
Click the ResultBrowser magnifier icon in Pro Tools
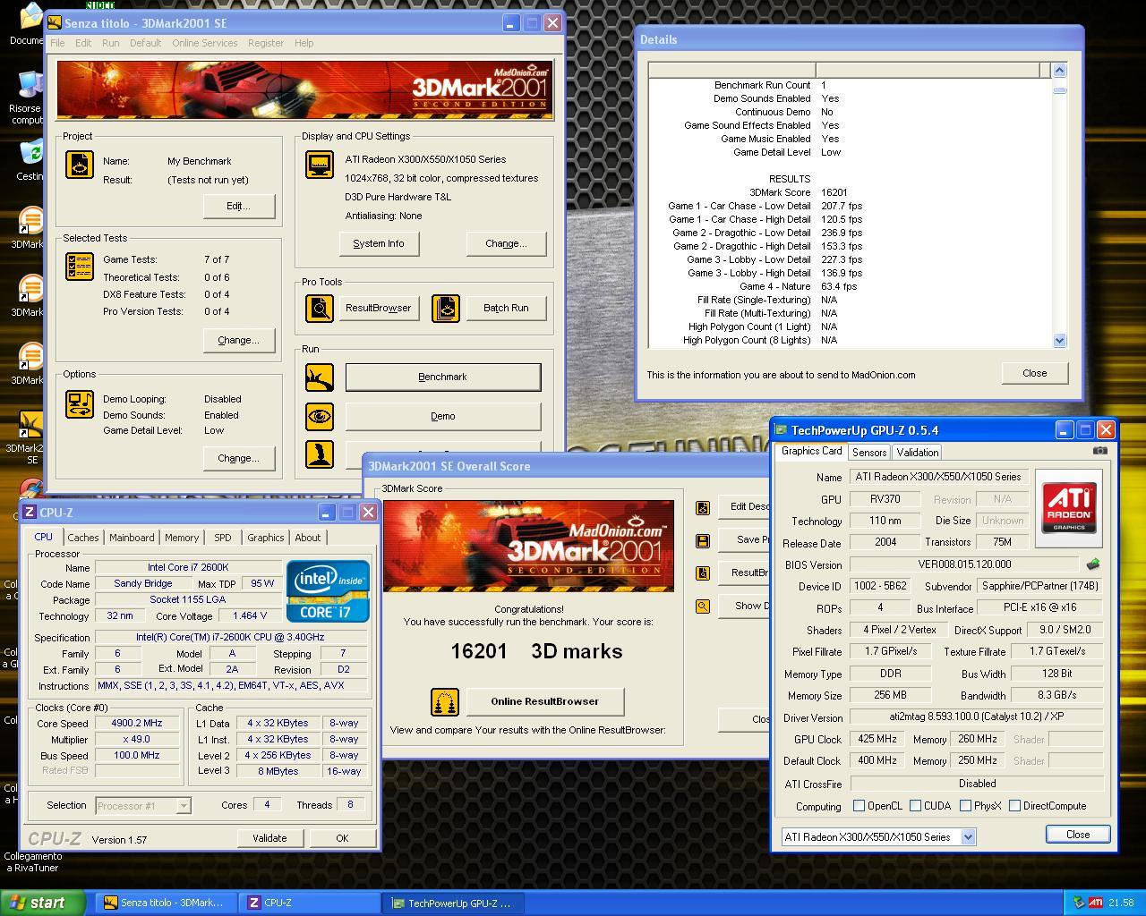[x=320, y=308]
